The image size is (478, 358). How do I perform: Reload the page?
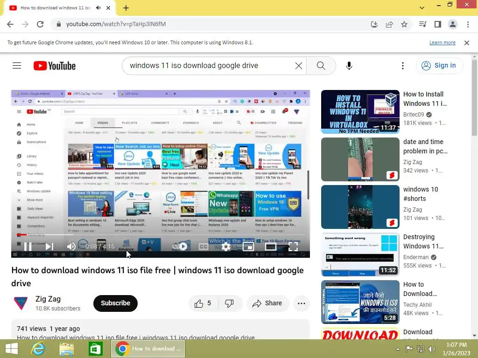(x=40, y=24)
